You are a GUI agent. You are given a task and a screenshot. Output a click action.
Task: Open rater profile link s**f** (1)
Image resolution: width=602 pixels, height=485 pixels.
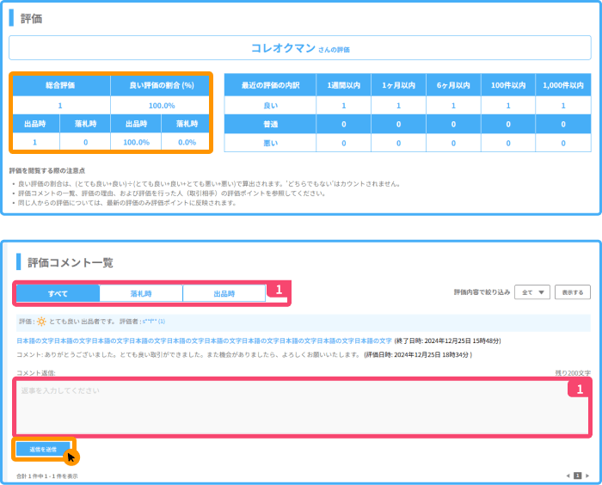[154, 322]
